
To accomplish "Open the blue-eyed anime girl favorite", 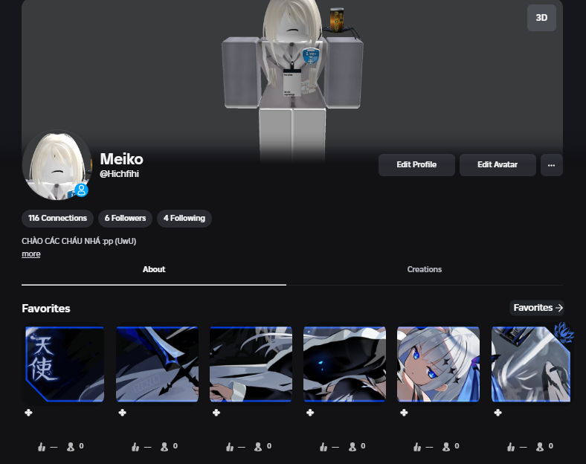I will [x=438, y=364].
